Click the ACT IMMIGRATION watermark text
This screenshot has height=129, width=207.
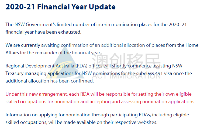126,76
